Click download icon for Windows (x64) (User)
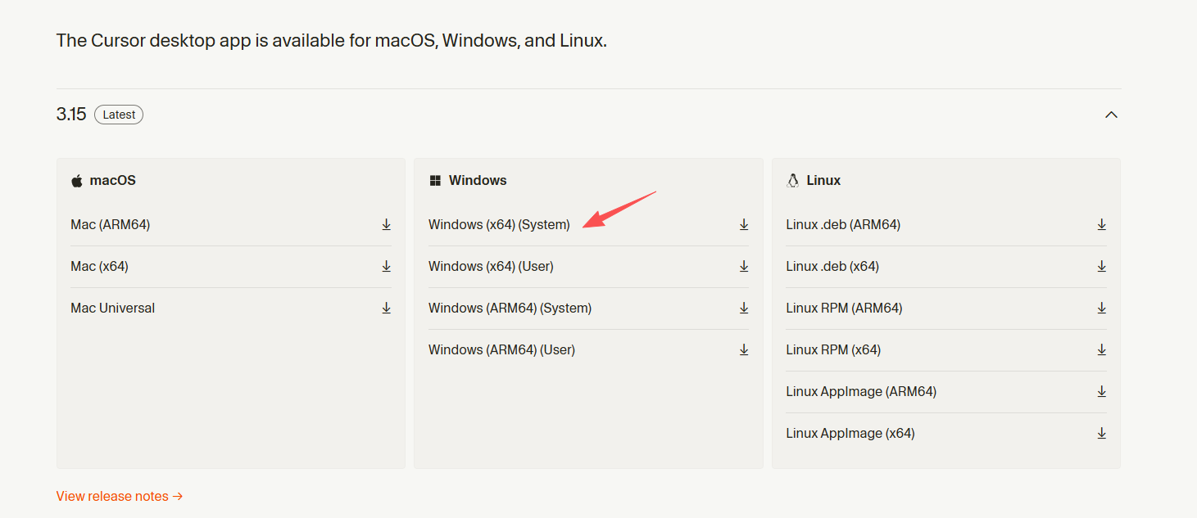 coord(744,266)
